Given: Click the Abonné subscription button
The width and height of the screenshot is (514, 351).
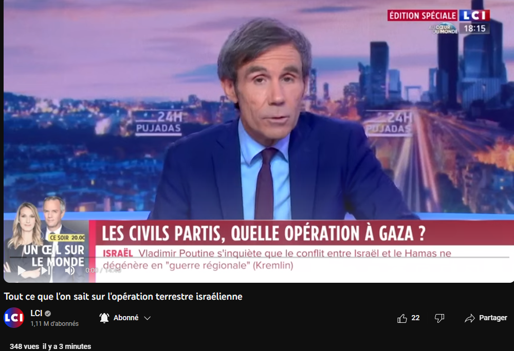Looking at the screenshot, I should (x=126, y=318).
